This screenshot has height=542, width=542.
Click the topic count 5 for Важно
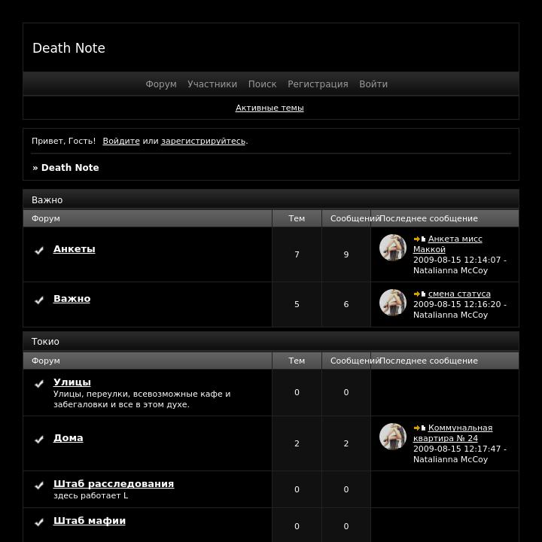pos(297,305)
